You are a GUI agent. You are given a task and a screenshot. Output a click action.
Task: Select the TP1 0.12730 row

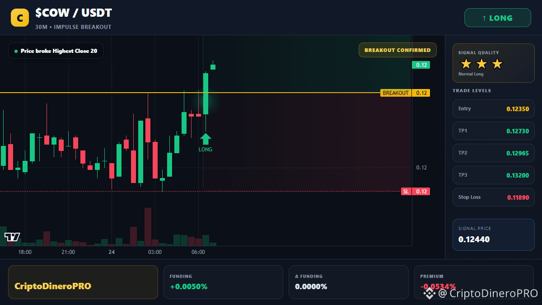[494, 131]
